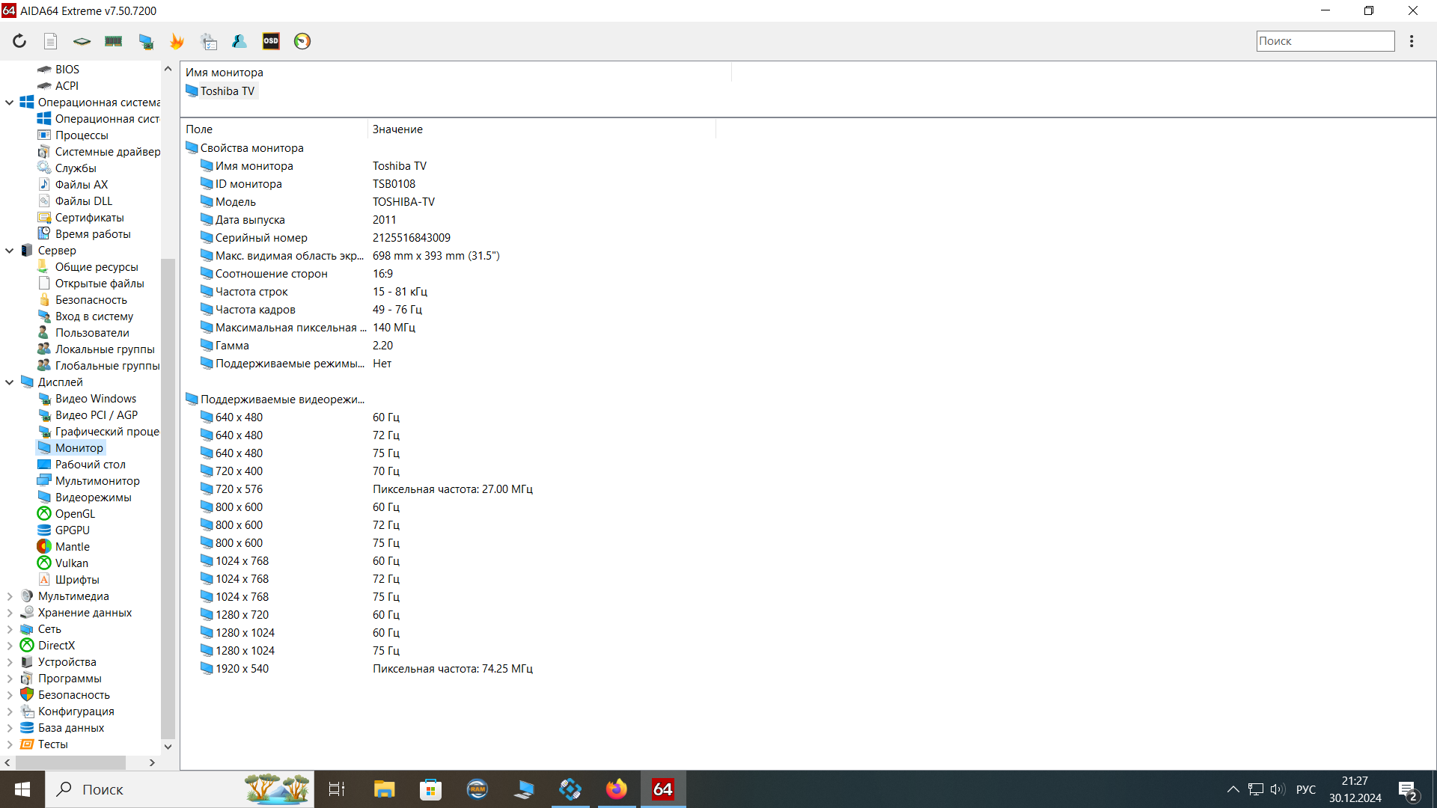Open the three-dot options menu

pyautogui.click(x=1412, y=41)
